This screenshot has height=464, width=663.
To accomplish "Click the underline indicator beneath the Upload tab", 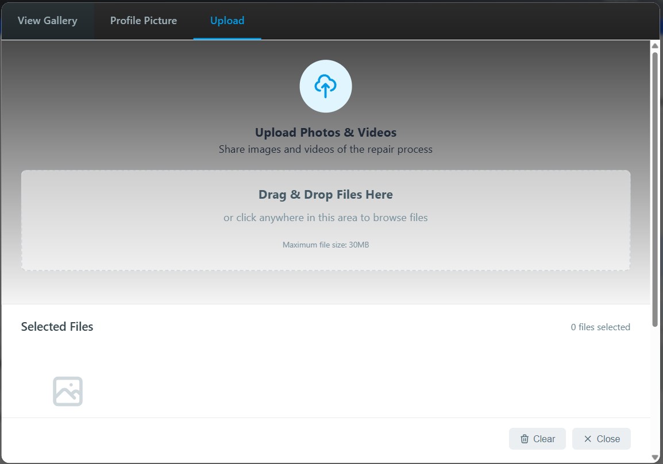I will (x=227, y=38).
